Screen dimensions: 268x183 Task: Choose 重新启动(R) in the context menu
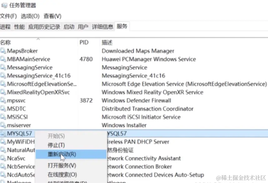(x=62, y=154)
